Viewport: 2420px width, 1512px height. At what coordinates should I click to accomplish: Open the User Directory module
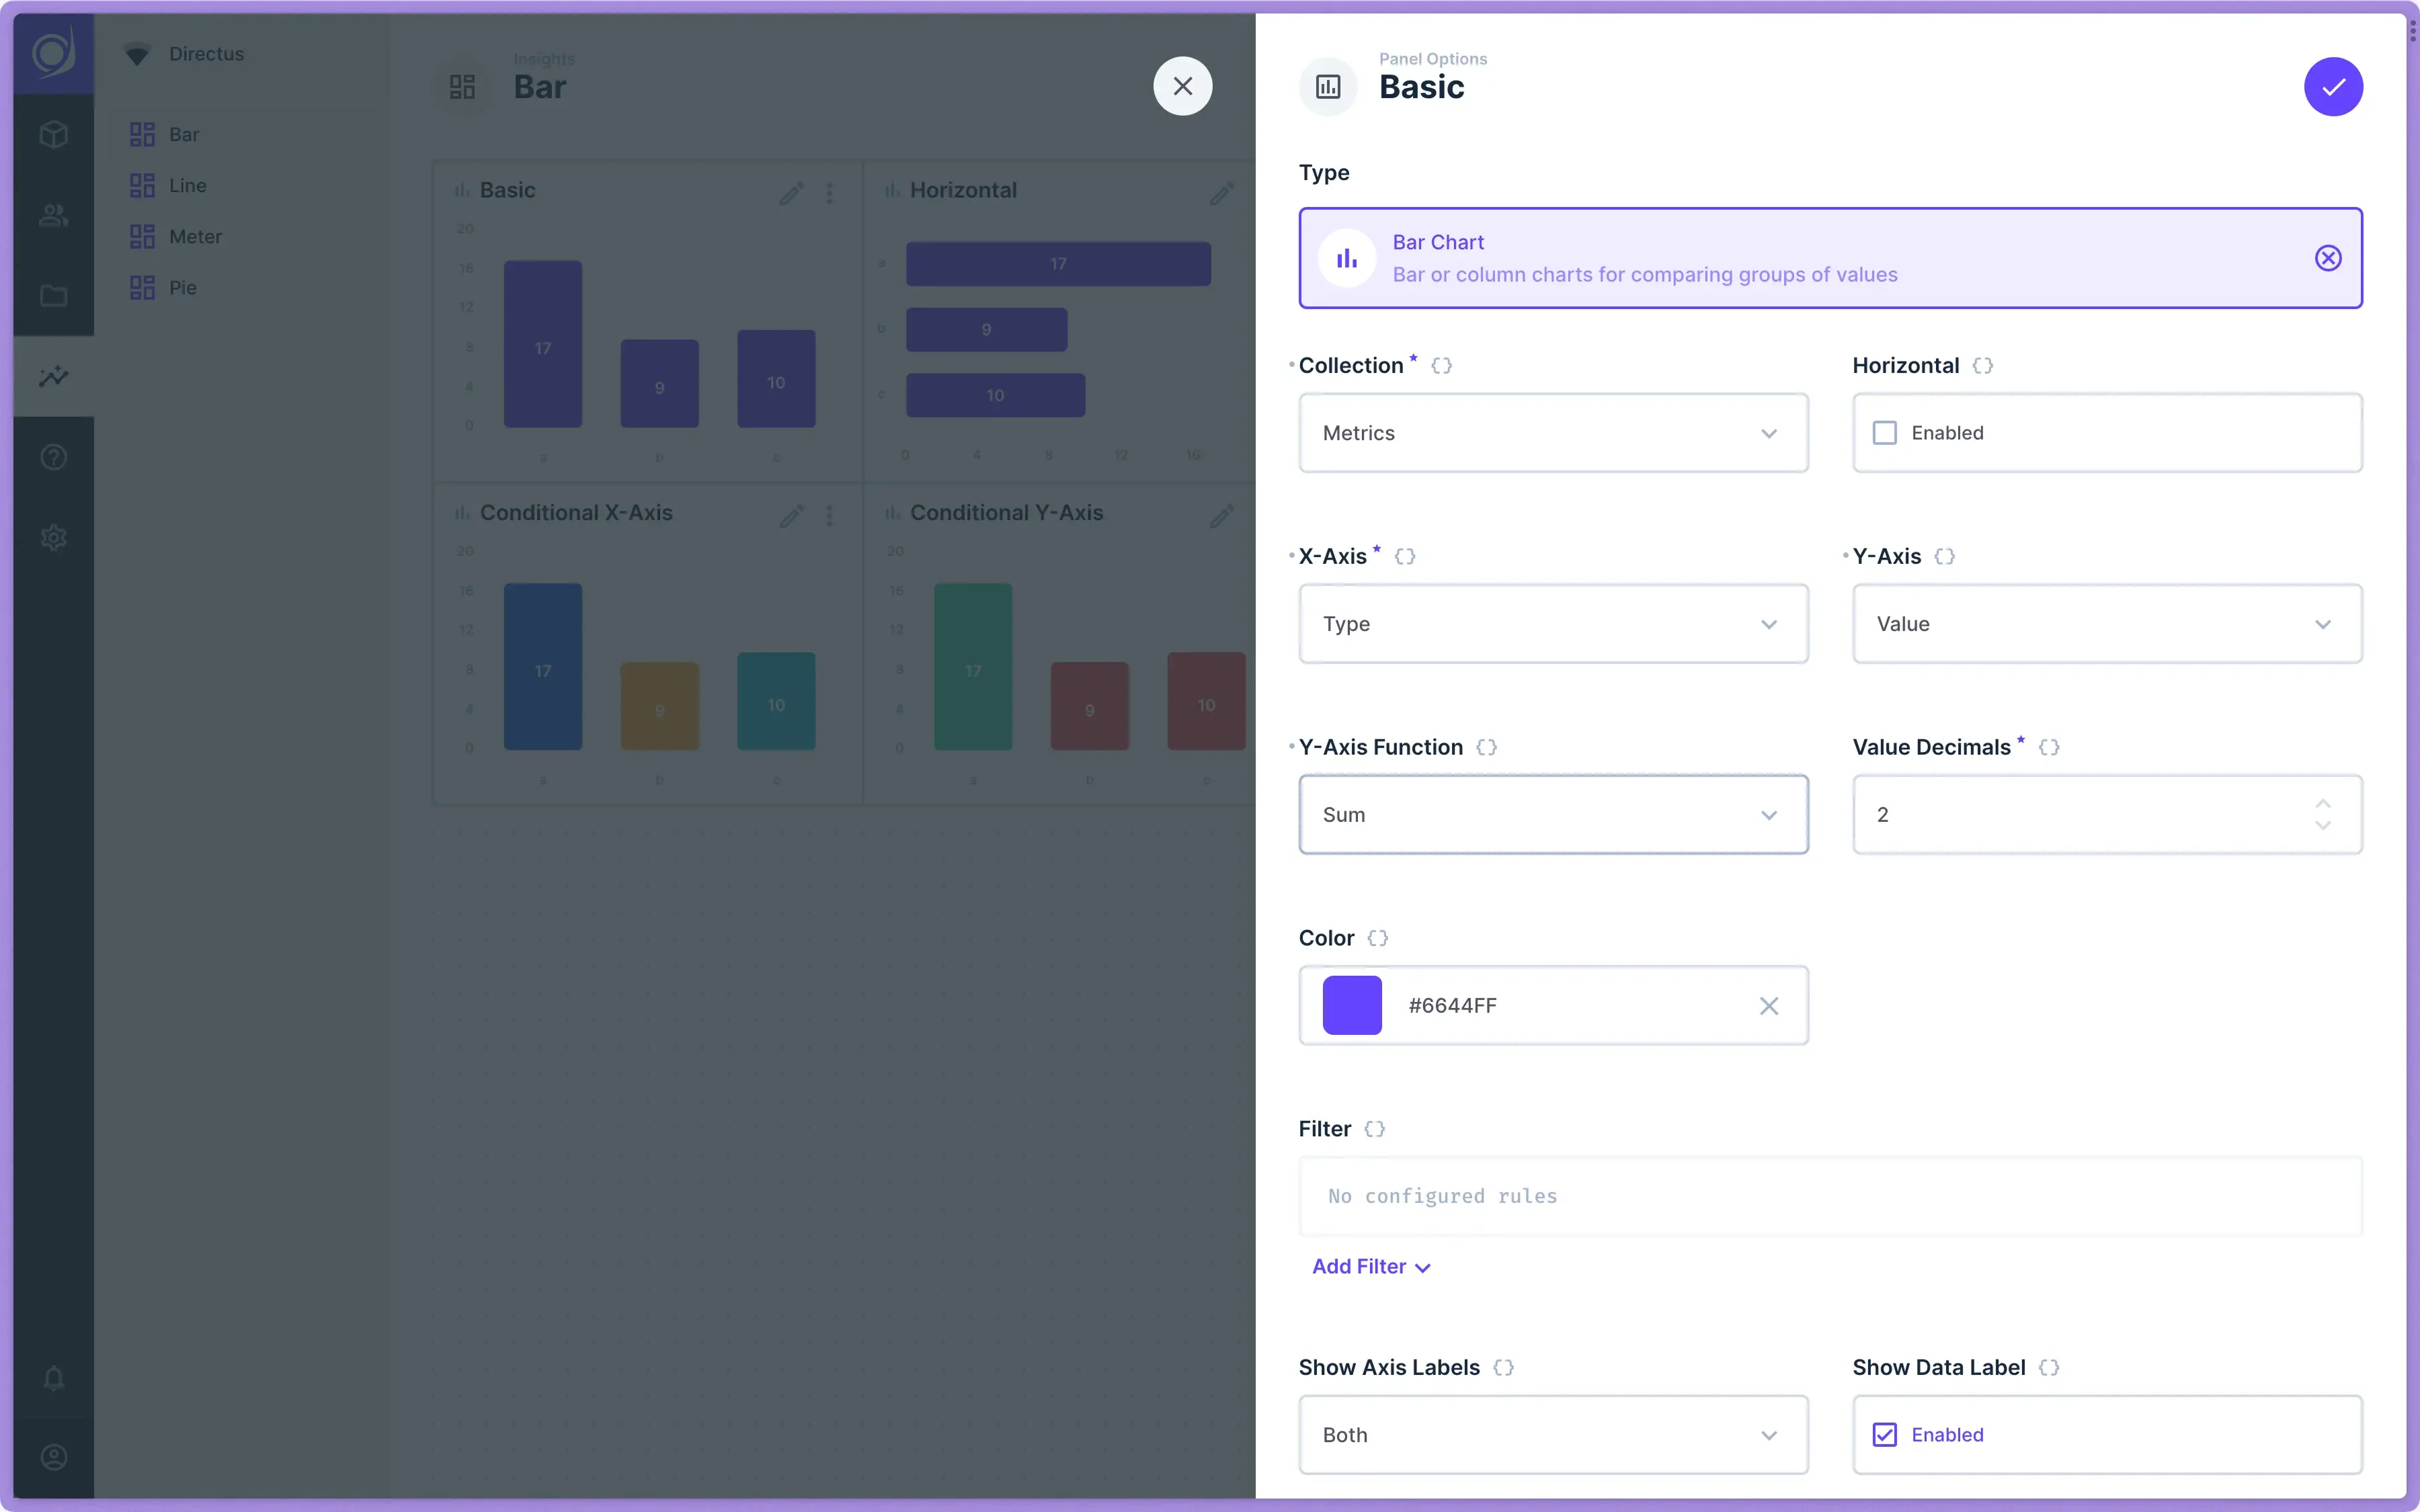coord(54,215)
